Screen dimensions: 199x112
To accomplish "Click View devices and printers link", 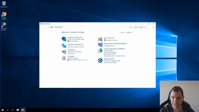I will pos(75,52).
